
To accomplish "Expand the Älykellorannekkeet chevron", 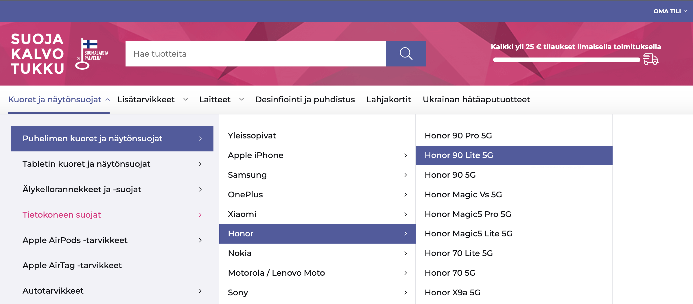I will click(x=200, y=190).
